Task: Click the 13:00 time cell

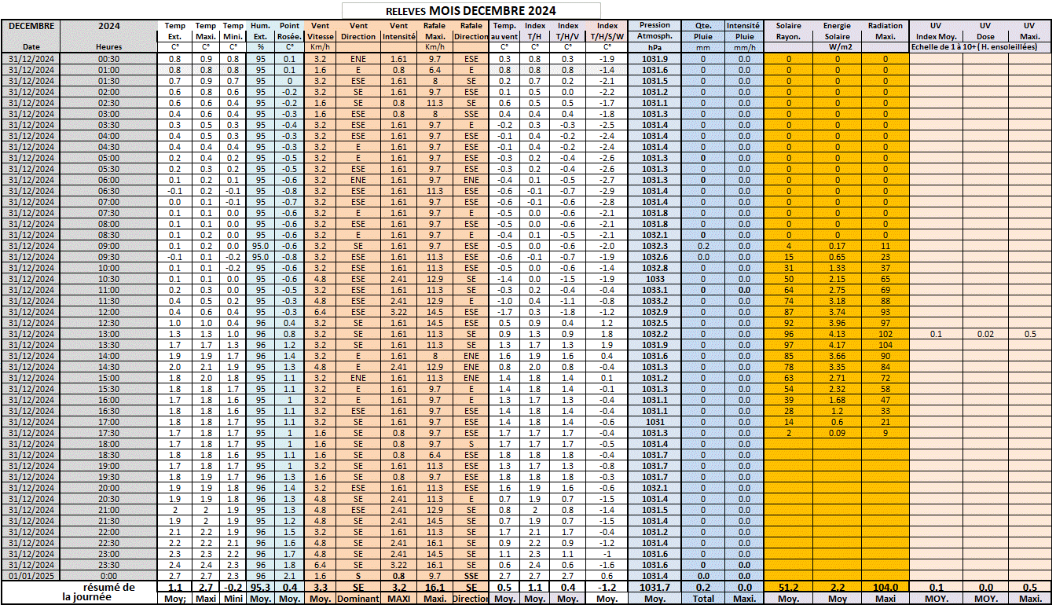Action: 109,334
